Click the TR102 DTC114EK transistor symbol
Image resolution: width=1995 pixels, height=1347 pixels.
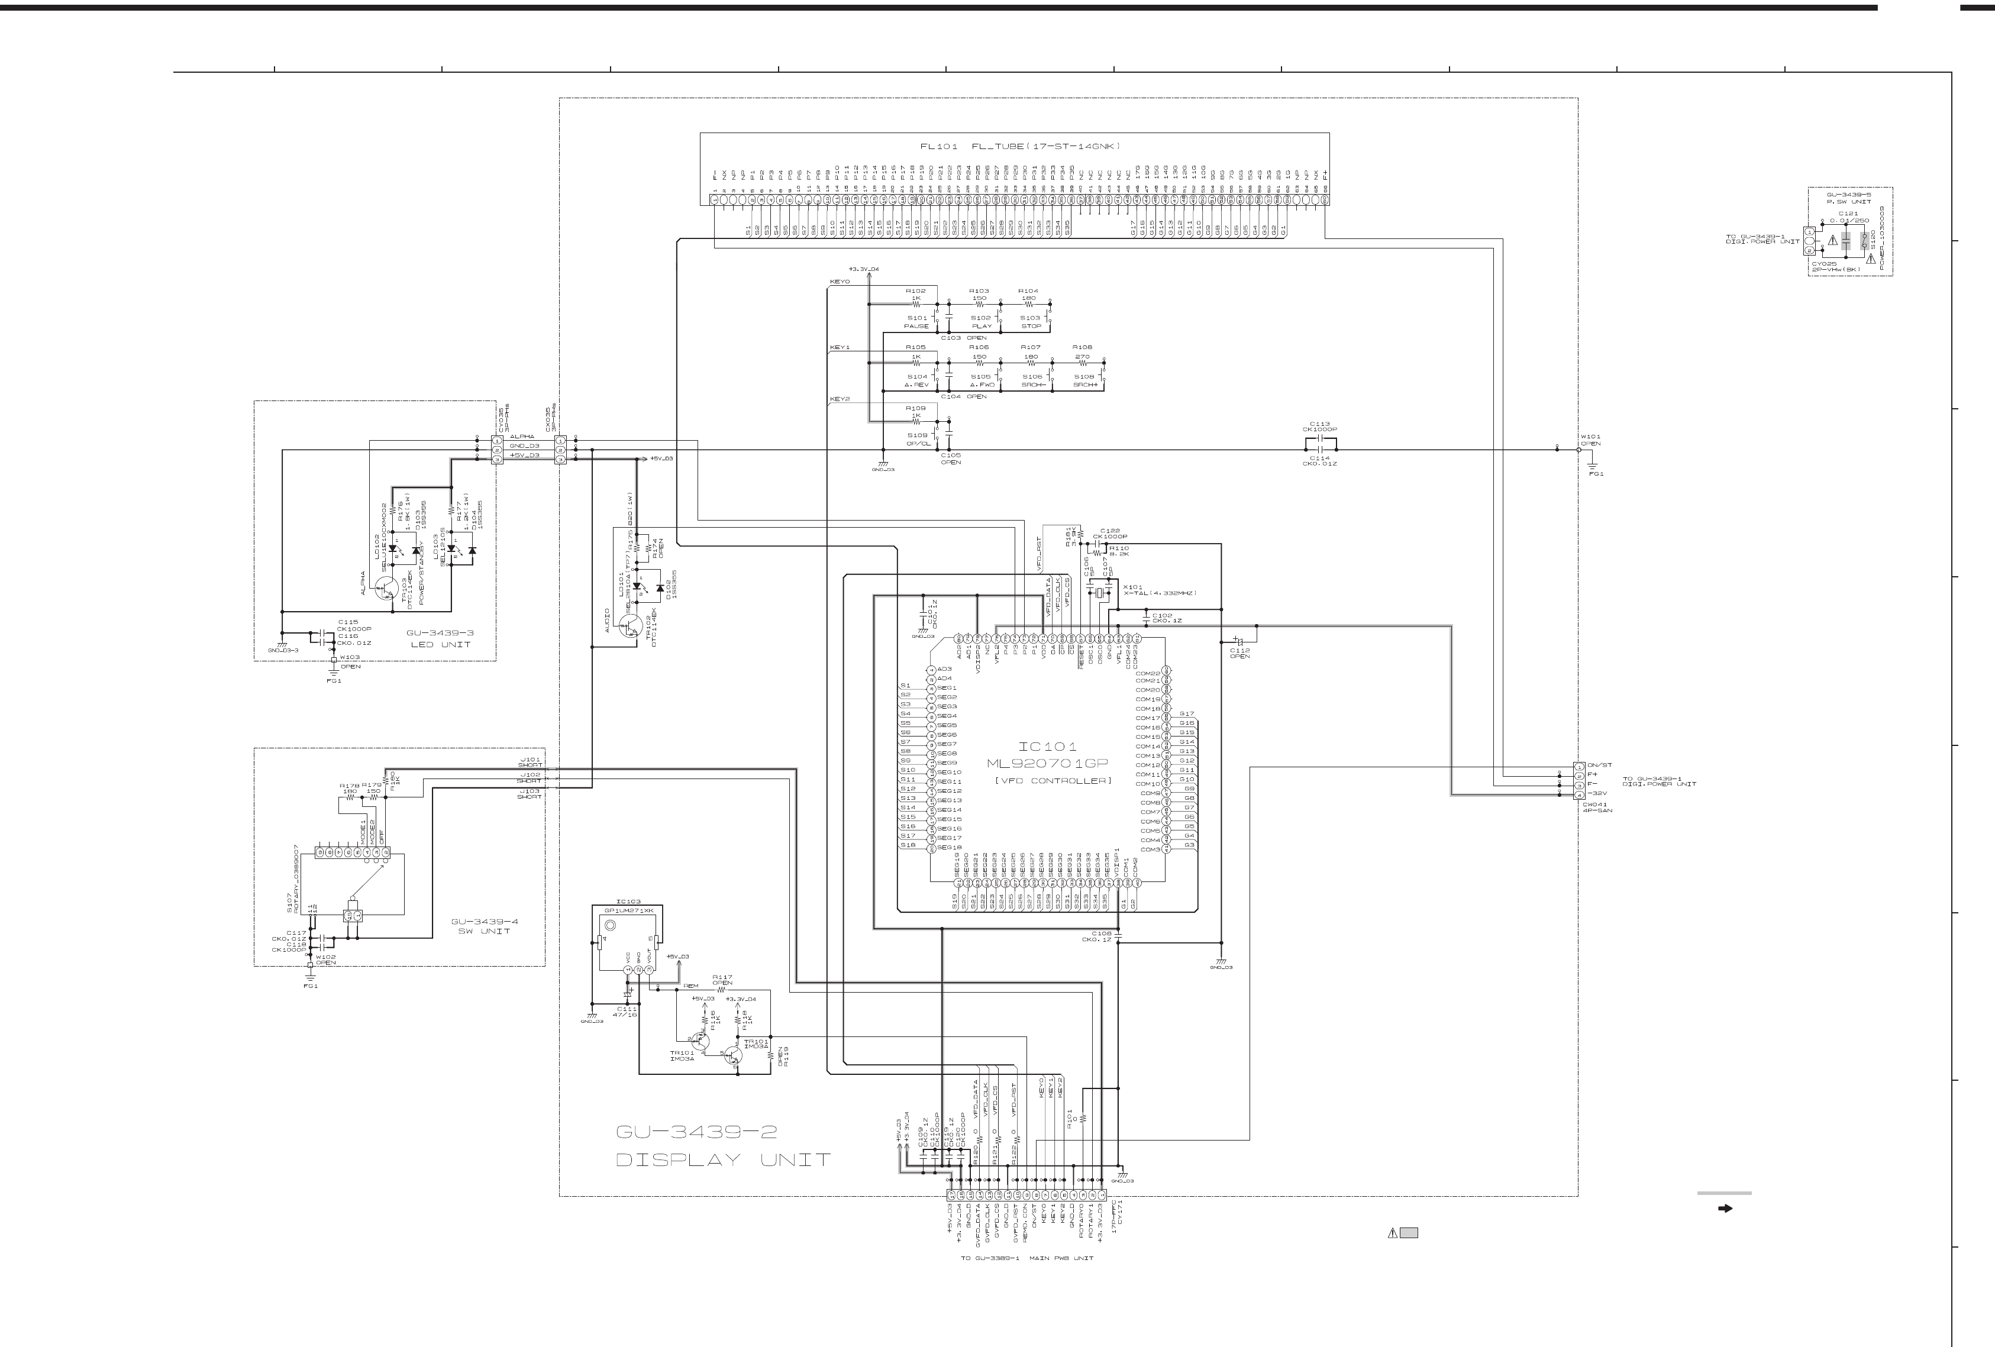tap(631, 625)
